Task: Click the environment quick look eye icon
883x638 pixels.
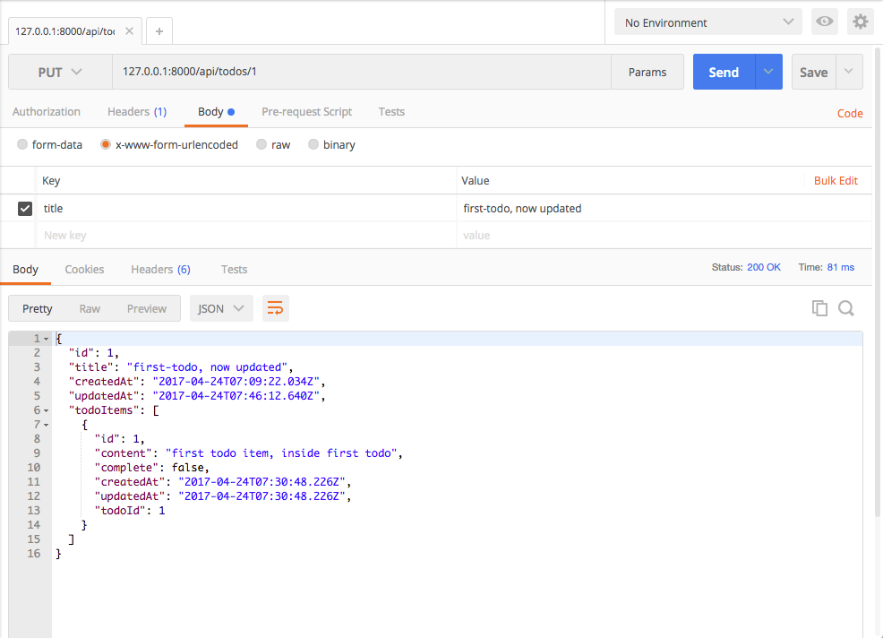Action: tap(824, 22)
